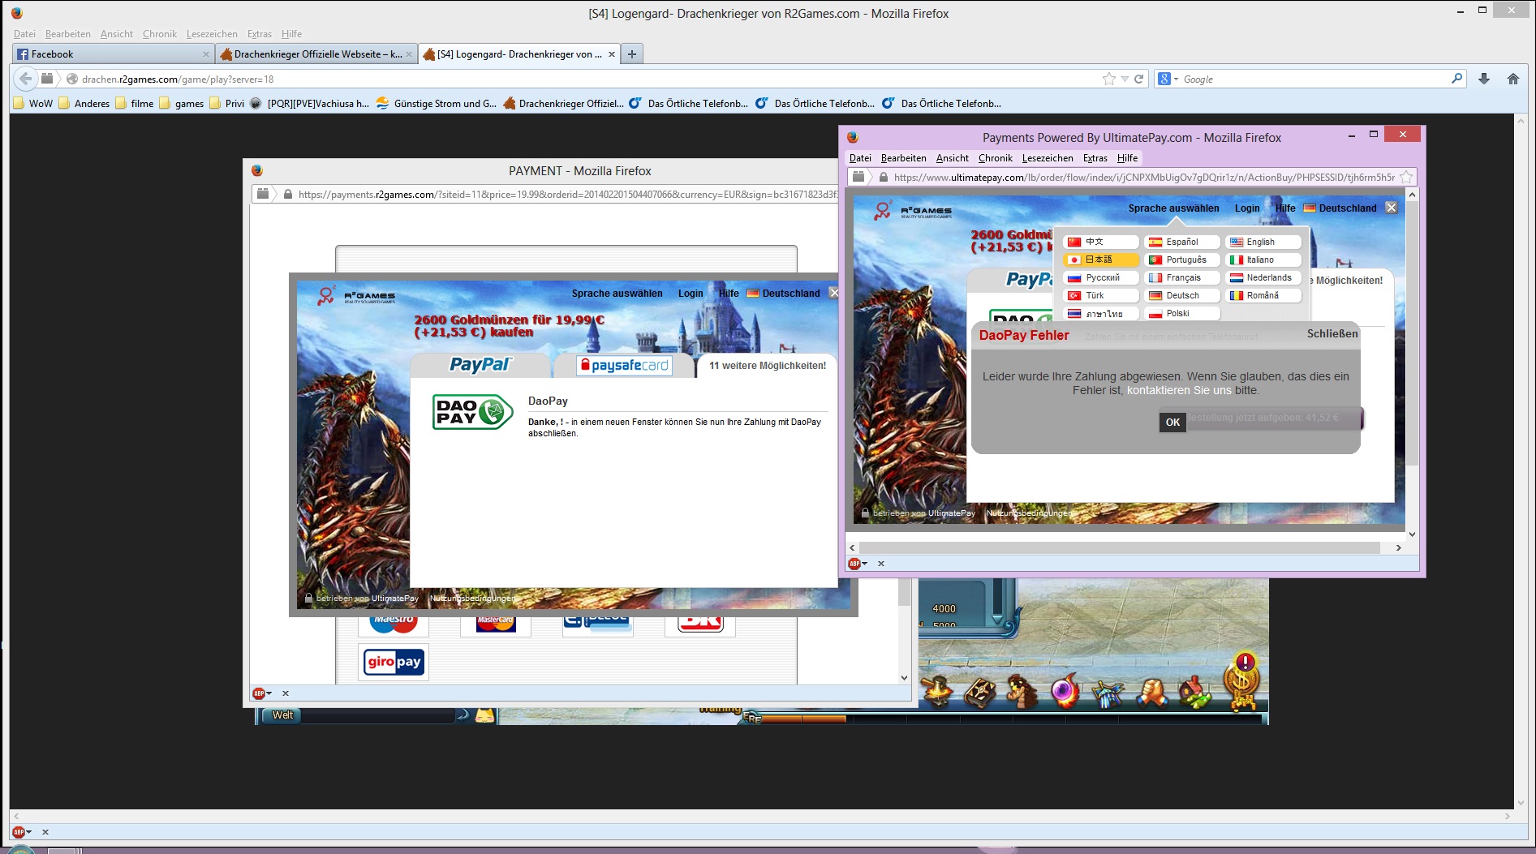The width and height of the screenshot is (1536, 854).
Task: Click the DaoPay logo icon
Action: [472, 412]
